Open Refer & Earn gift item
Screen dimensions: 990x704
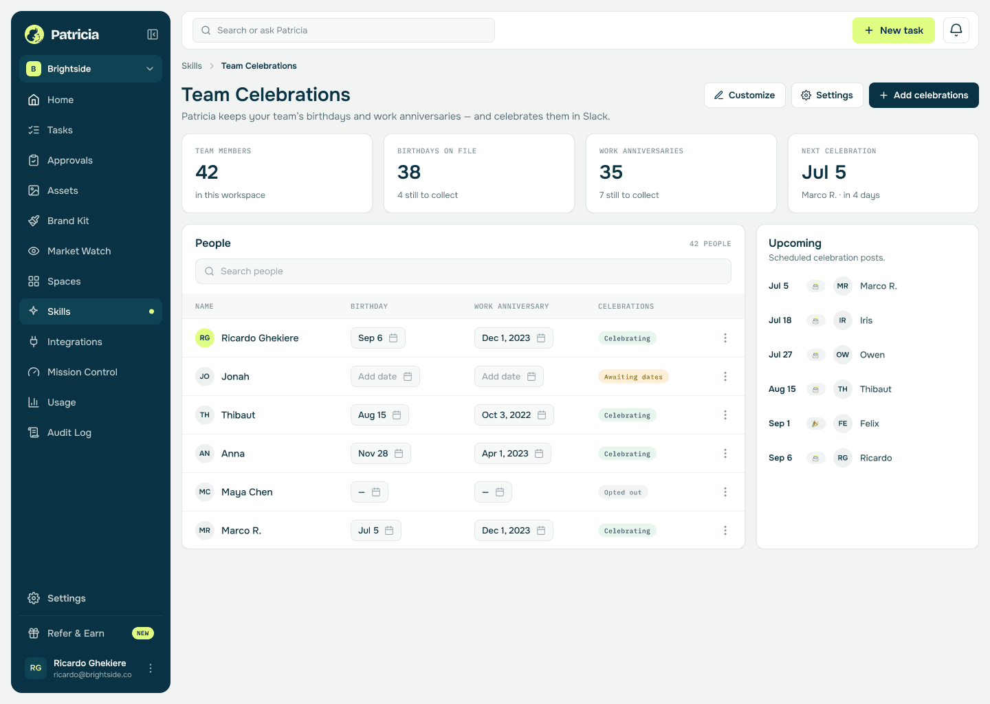(x=91, y=633)
